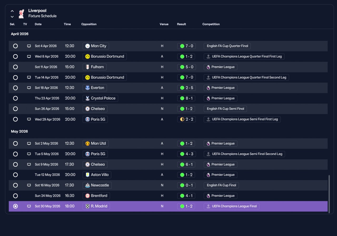Click the Opposition column header
The width and height of the screenshot is (337, 236).
(x=89, y=24)
